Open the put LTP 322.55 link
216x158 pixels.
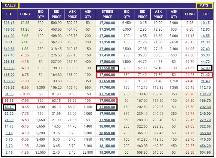point(205,126)
